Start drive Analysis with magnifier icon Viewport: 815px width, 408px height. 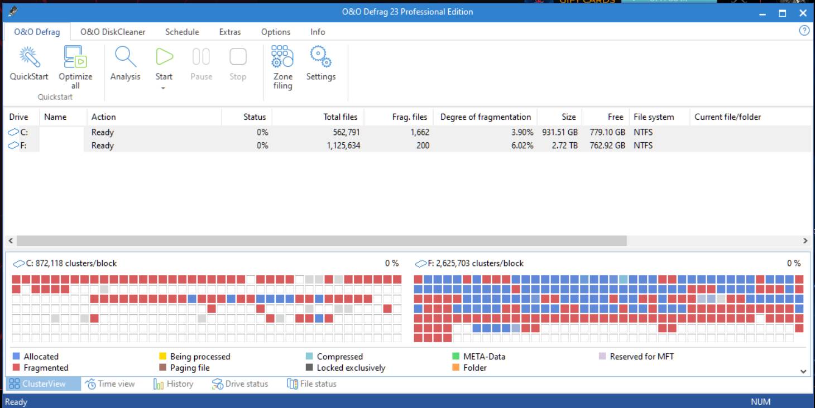click(125, 57)
